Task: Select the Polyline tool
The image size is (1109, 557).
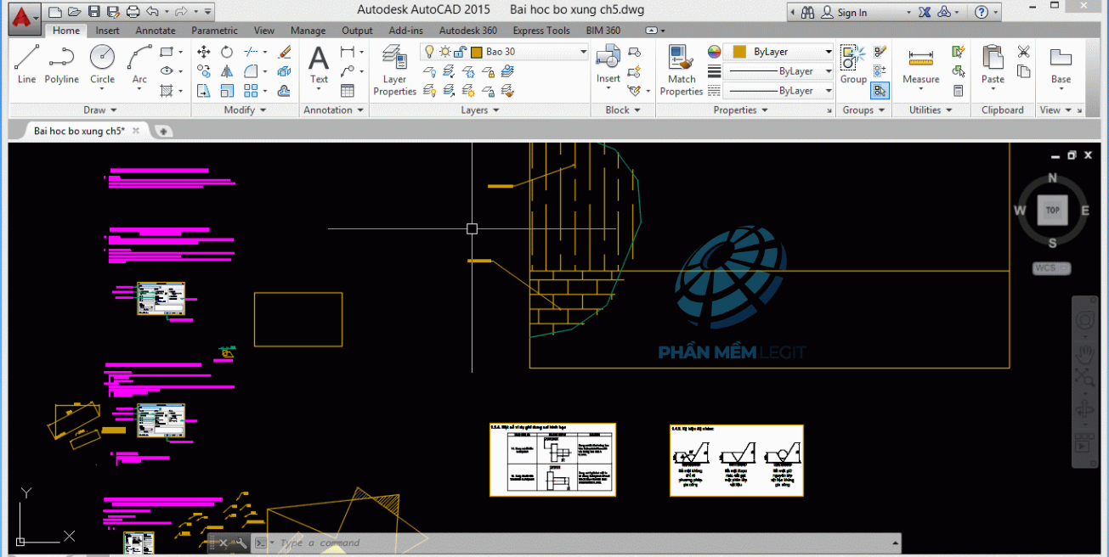Action: tap(61, 65)
